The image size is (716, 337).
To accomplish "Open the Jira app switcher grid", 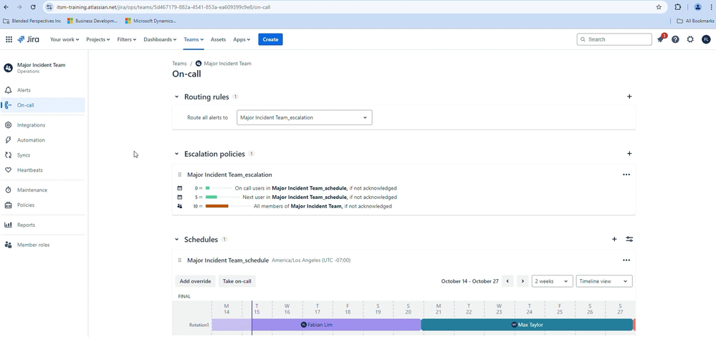I will coord(9,39).
